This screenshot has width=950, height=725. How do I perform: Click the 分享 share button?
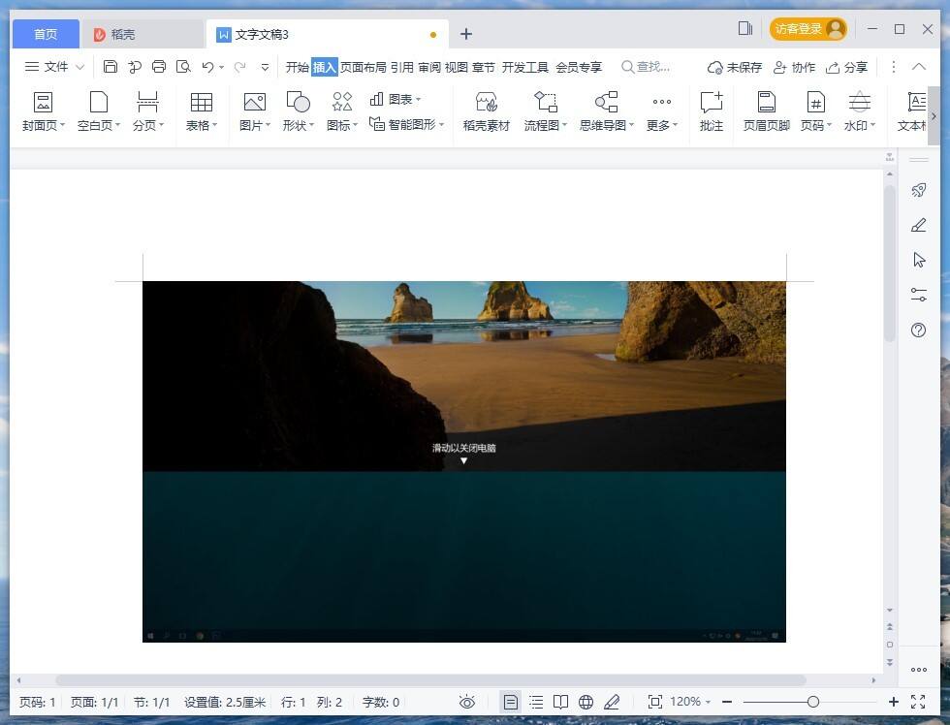click(847, 67)
